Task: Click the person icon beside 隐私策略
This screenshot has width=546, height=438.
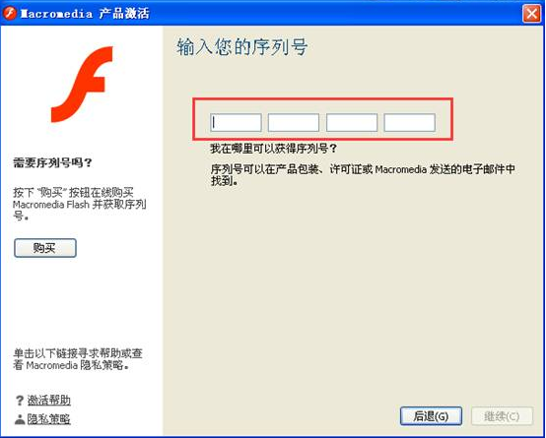Action: click(x=20, y=419)
